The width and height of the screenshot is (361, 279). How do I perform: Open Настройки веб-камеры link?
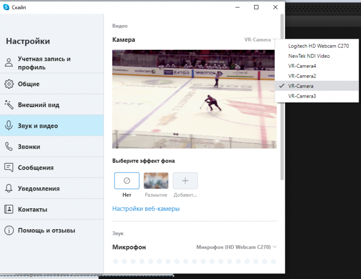[x=146, y=209]
